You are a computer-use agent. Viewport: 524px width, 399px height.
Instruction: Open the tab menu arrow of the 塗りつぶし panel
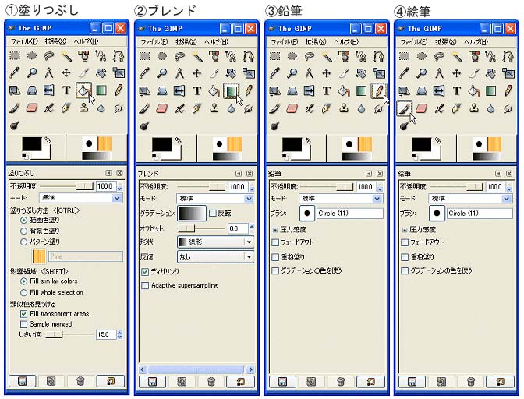point(108,173)
